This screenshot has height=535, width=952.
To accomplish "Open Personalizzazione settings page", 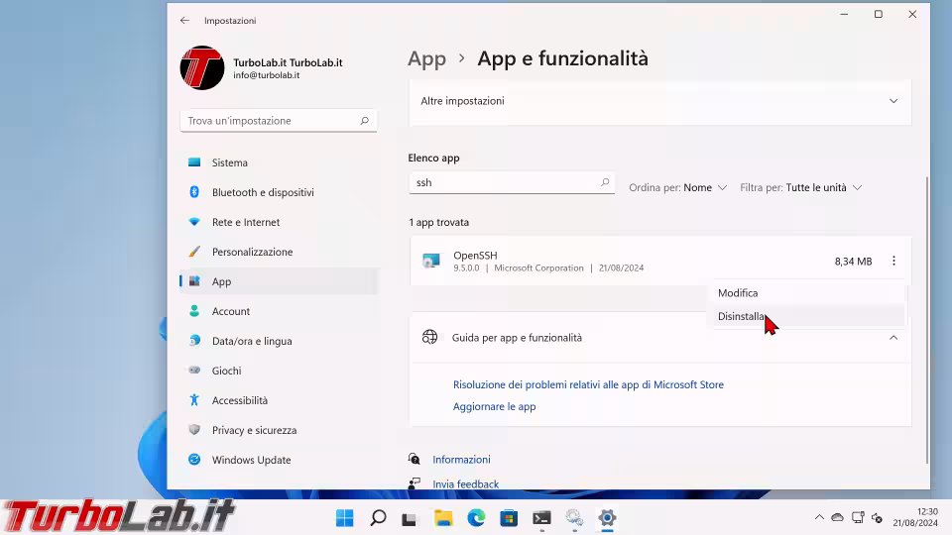I will (x=252, y=252).
